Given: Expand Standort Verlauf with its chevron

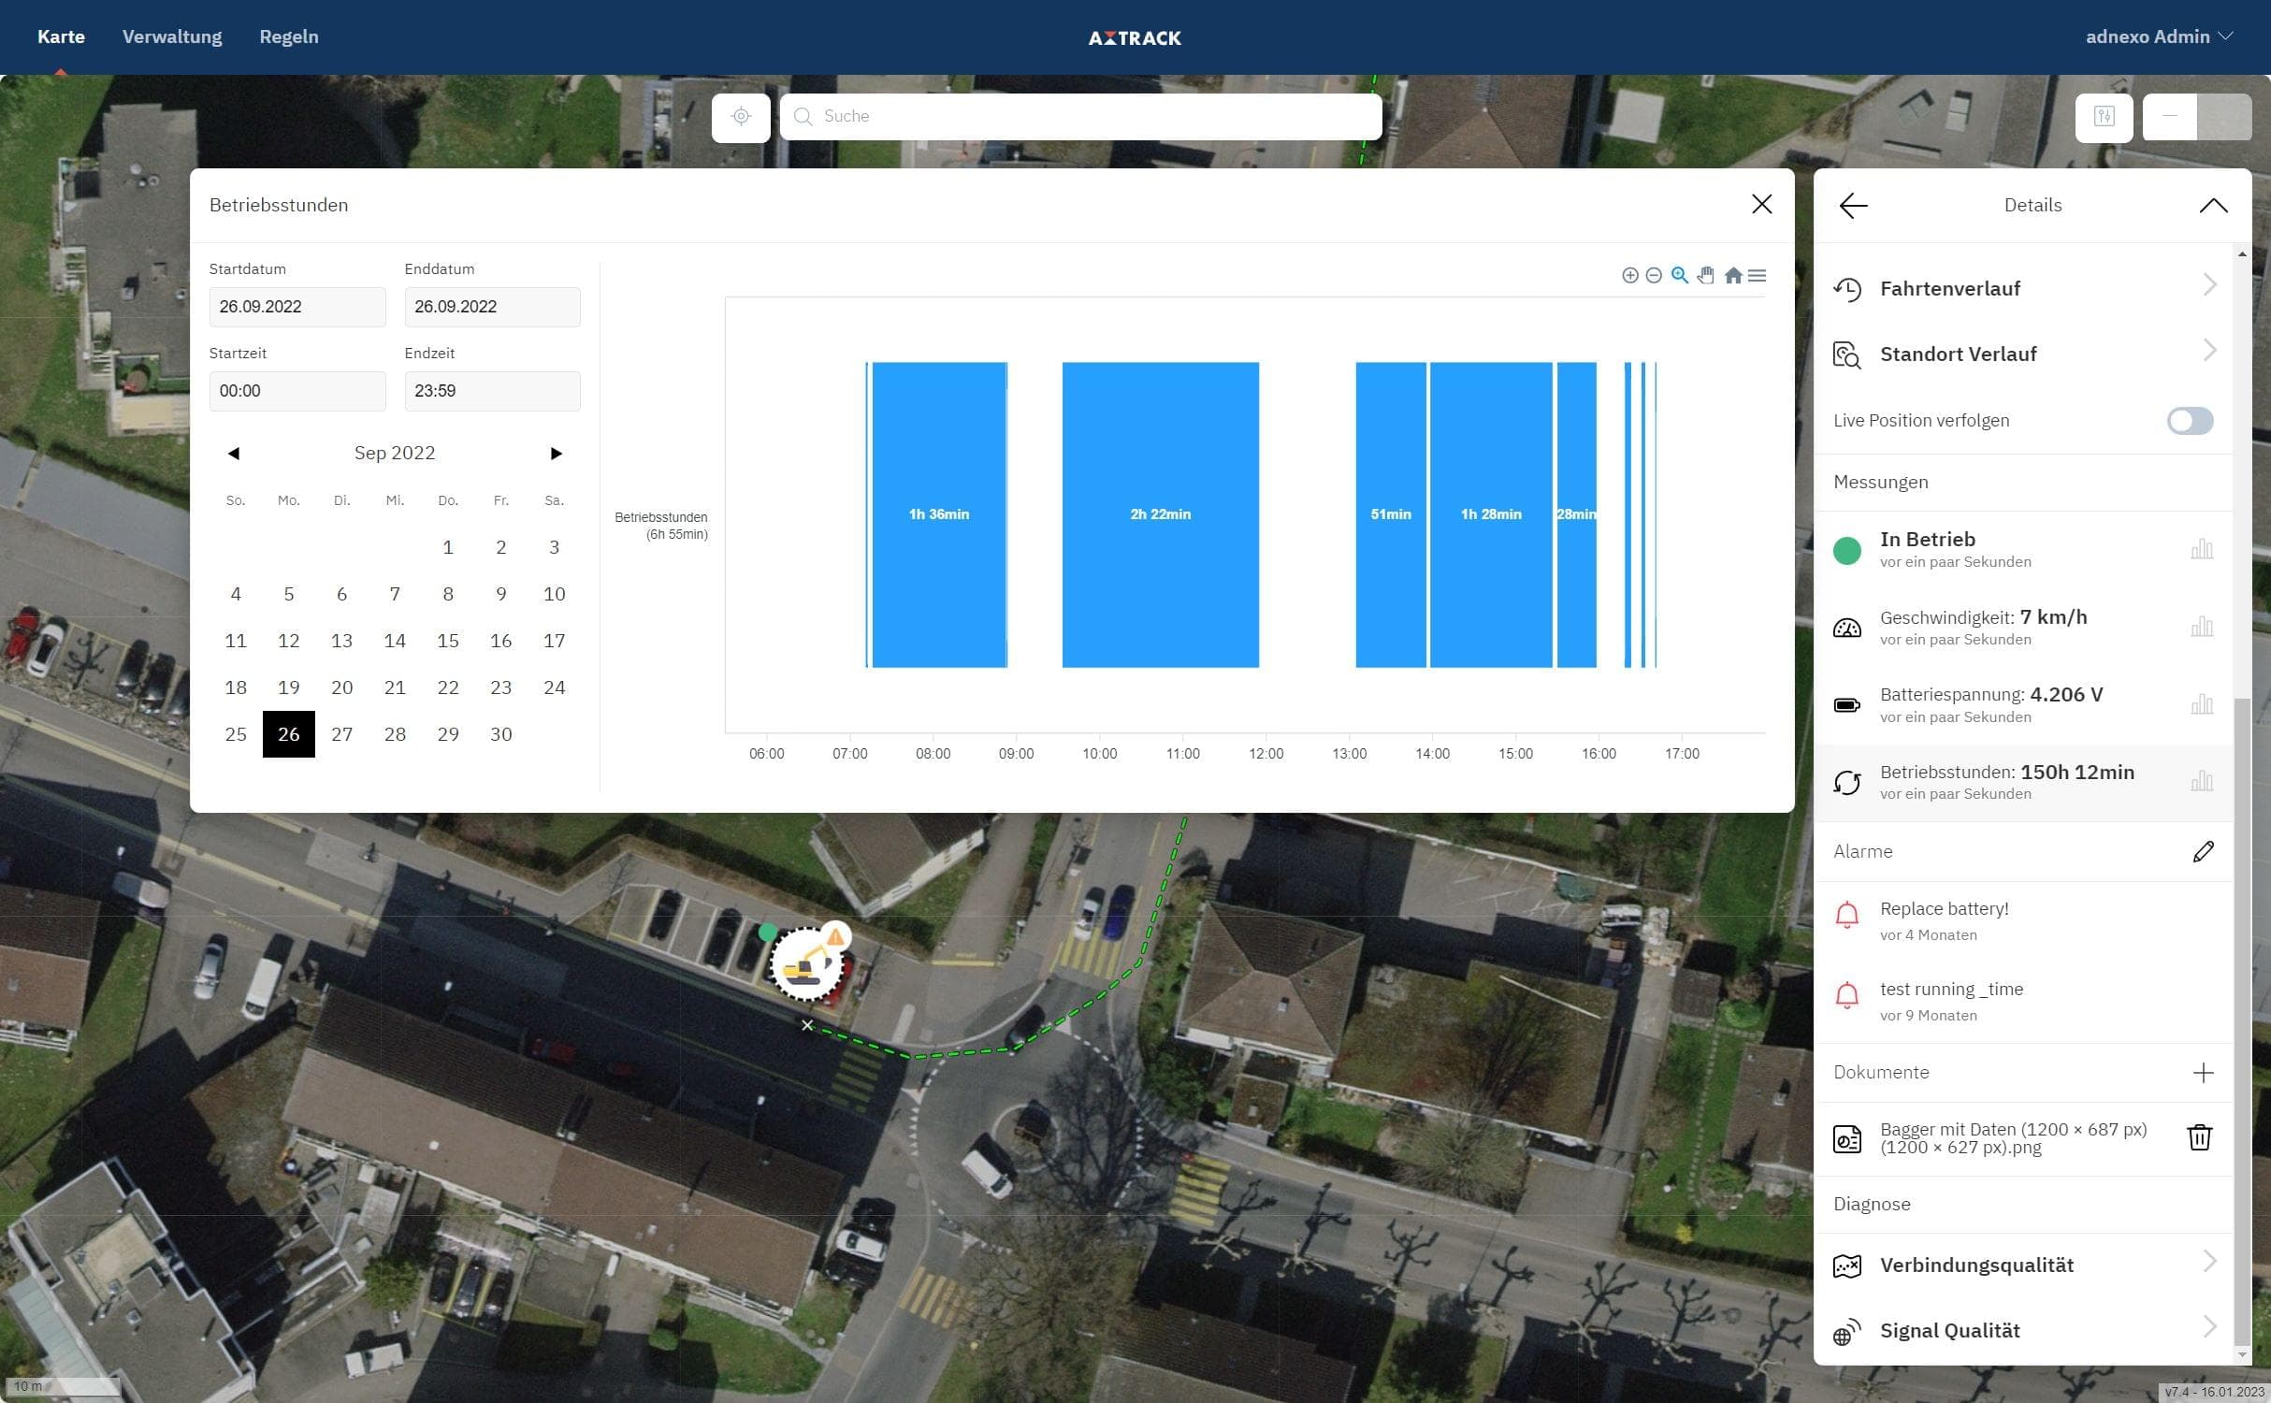Looking at the screenshot, I should [2209, 351].
